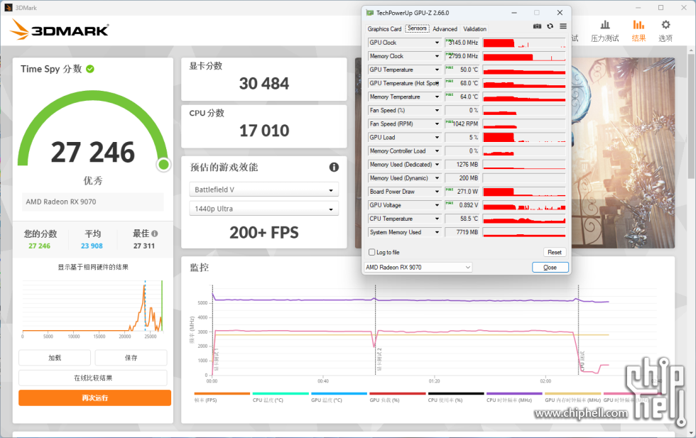Click the Time Spy scene thumbnail

pos(622,153)
